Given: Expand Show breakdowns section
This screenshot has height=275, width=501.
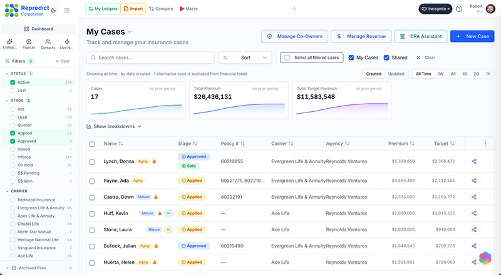Looking at the screenshot, I should coord(114,126).
